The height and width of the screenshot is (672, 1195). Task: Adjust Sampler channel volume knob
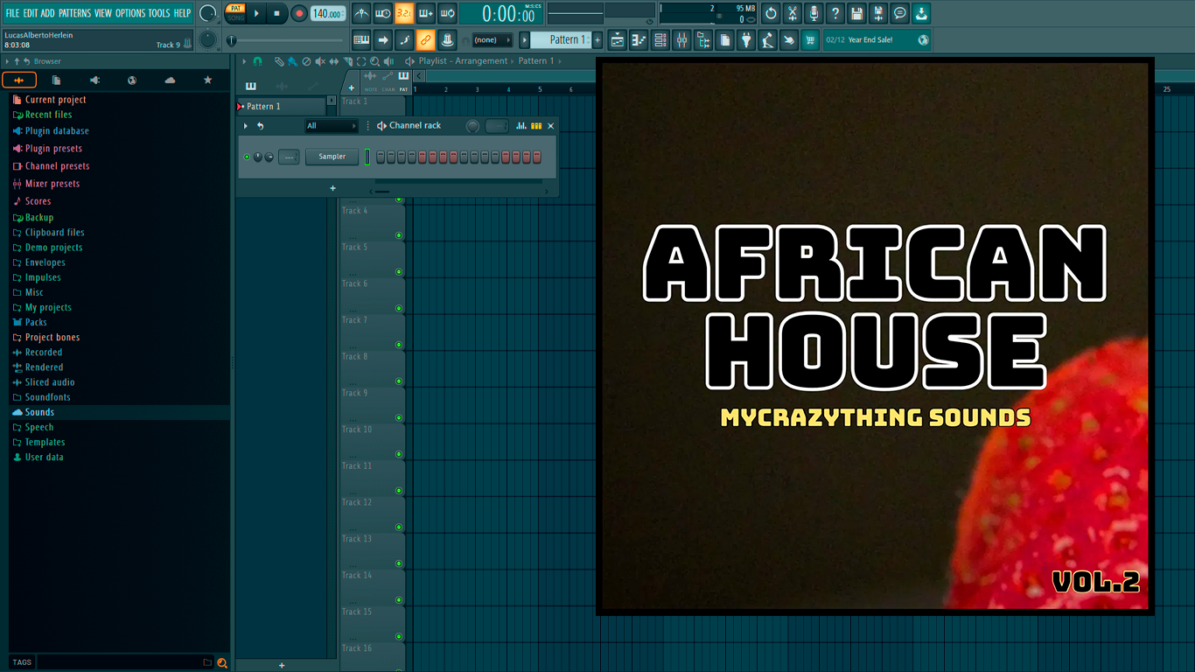[269, 157]
